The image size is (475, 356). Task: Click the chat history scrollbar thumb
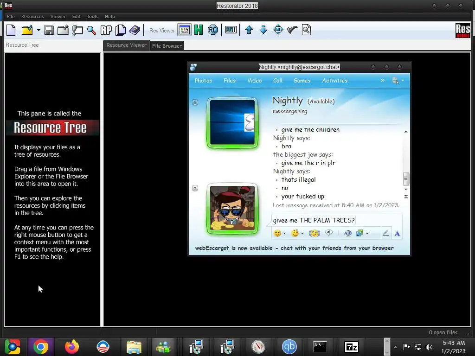tap(406, 178)
